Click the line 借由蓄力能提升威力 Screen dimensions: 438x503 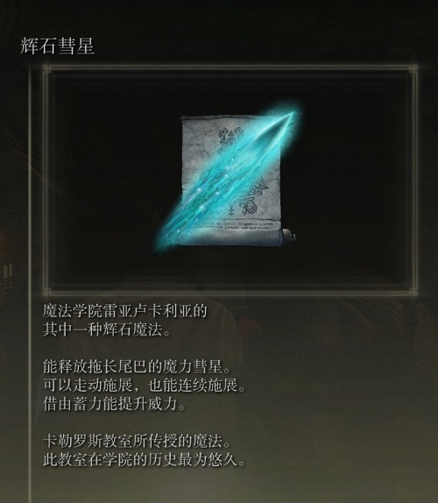pos(115,404)
